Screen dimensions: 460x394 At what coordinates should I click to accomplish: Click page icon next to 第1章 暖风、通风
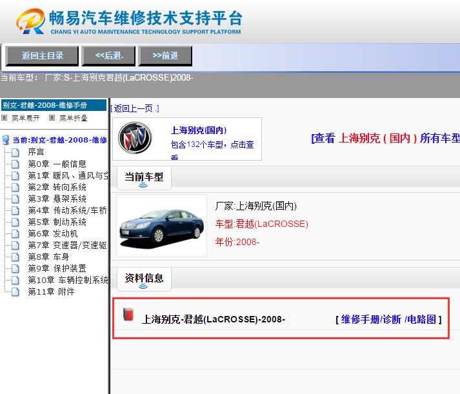click(x=15, y=175)
